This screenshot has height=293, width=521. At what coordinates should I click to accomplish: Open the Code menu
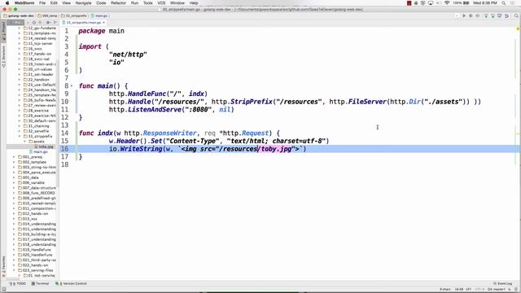click(x=101, y=3)
